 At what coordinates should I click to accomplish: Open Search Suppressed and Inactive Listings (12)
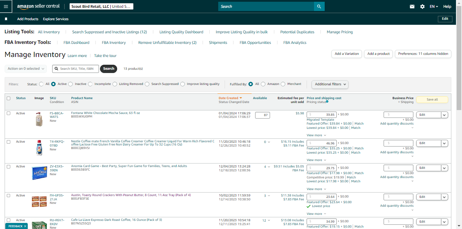(109, 32)
